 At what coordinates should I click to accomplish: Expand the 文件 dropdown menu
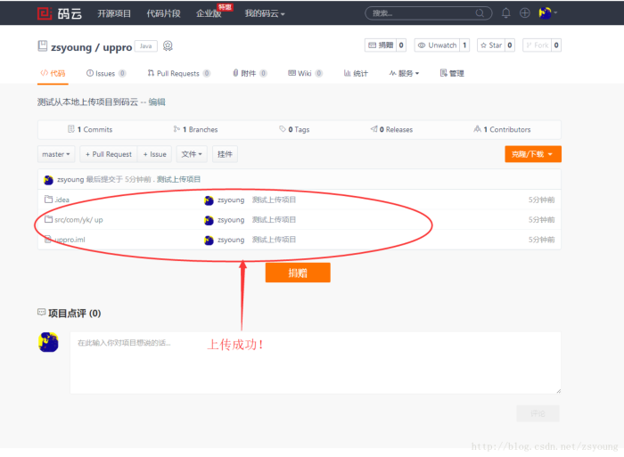pos(192,154)
